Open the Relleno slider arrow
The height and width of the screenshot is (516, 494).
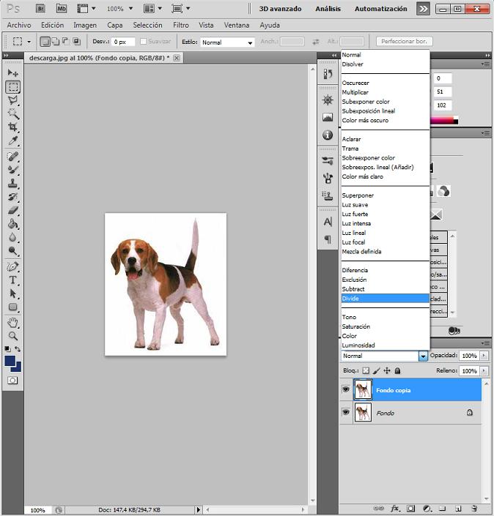point(484,370)
